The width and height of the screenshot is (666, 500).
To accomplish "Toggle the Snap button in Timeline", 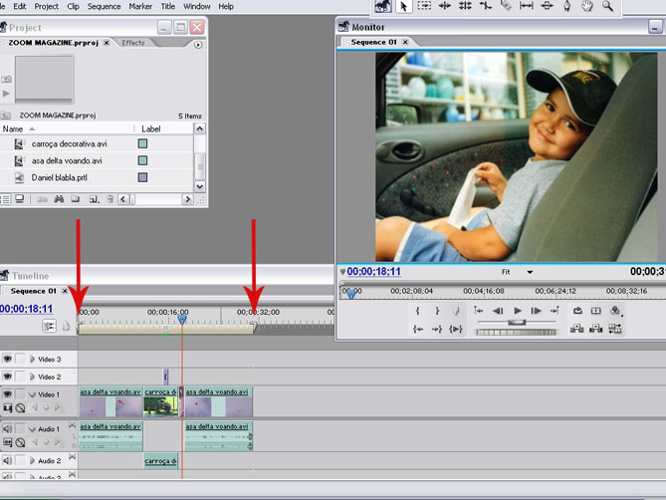I will point(49,326).
